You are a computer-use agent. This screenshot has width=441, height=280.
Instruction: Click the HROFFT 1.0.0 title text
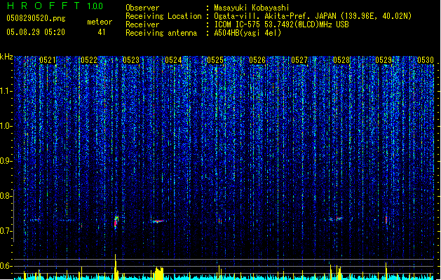[x=55, y=6]
